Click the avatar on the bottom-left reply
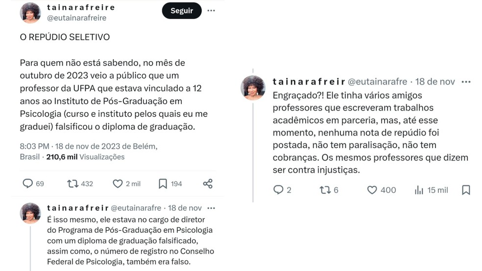This screenshot has width=482, height=271. pos(30,213)
